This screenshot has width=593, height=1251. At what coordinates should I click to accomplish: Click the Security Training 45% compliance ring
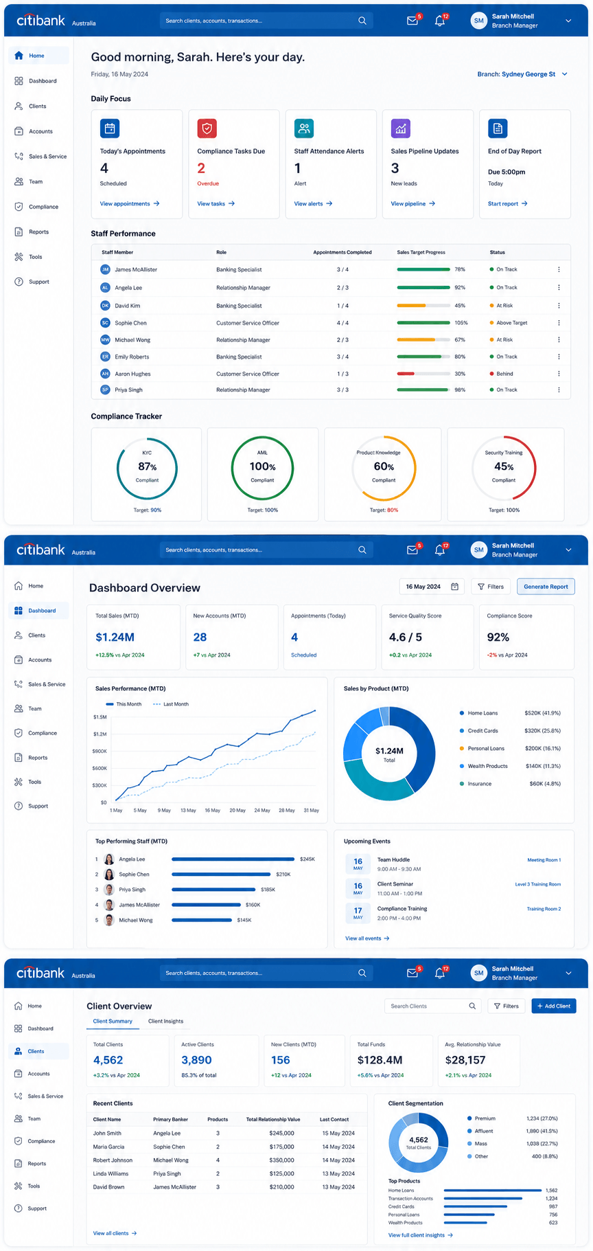tap(504, 468)
